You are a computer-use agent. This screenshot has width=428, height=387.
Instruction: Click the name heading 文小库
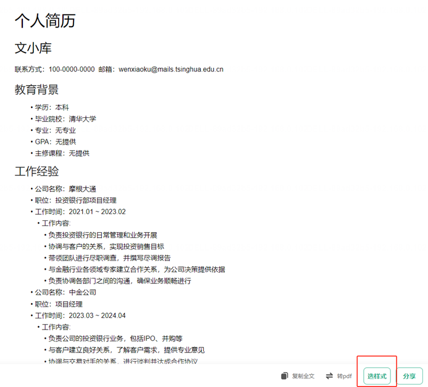tap(33, 48)
